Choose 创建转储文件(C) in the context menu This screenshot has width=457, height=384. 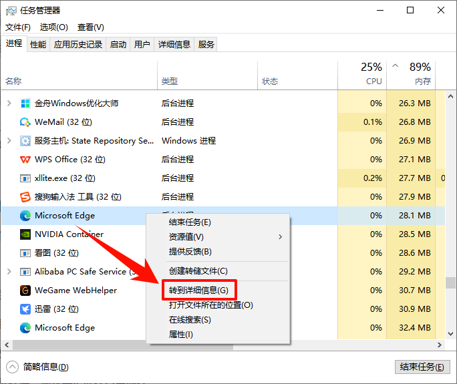point(218,271)
